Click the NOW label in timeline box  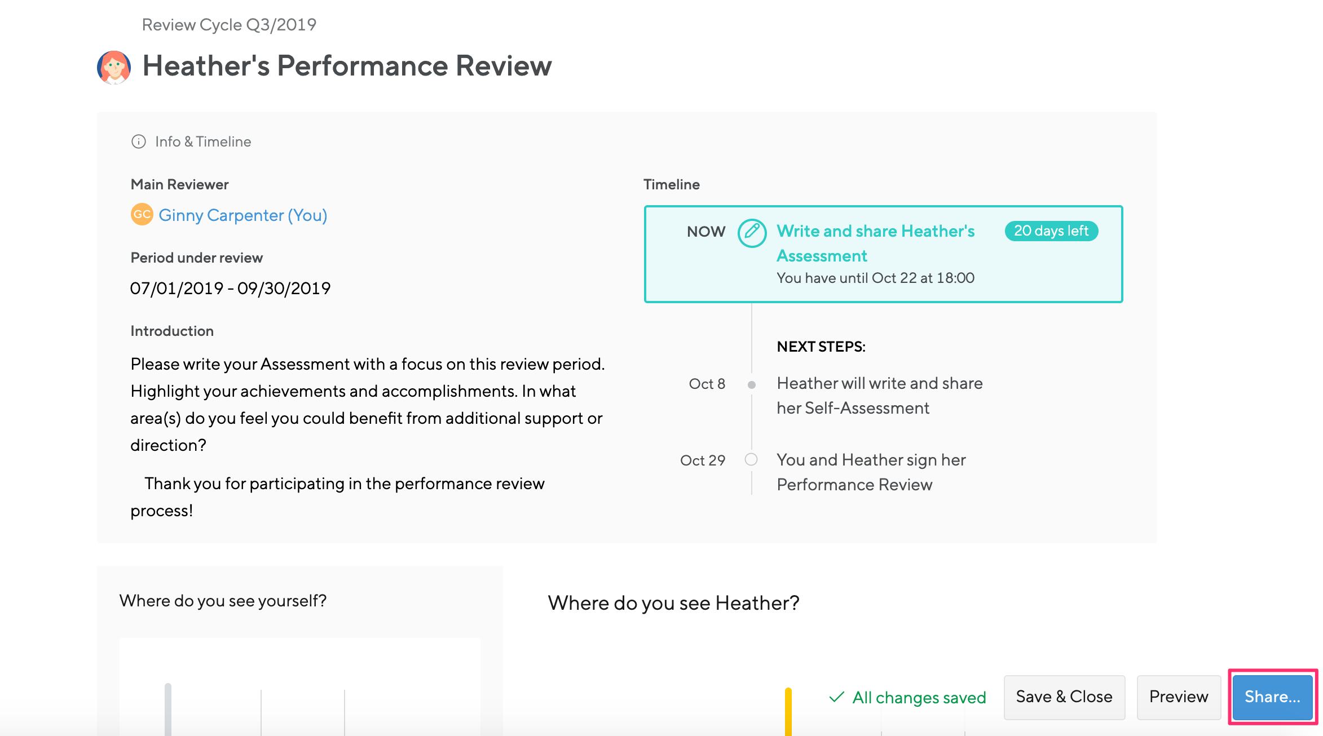[706, 232]
